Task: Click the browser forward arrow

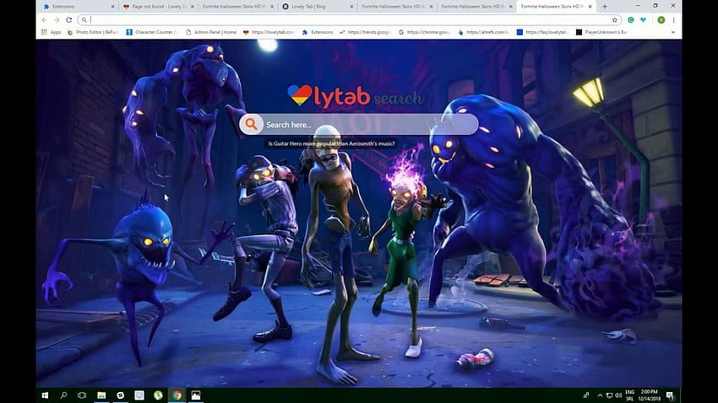Action: tap(57, 19)
